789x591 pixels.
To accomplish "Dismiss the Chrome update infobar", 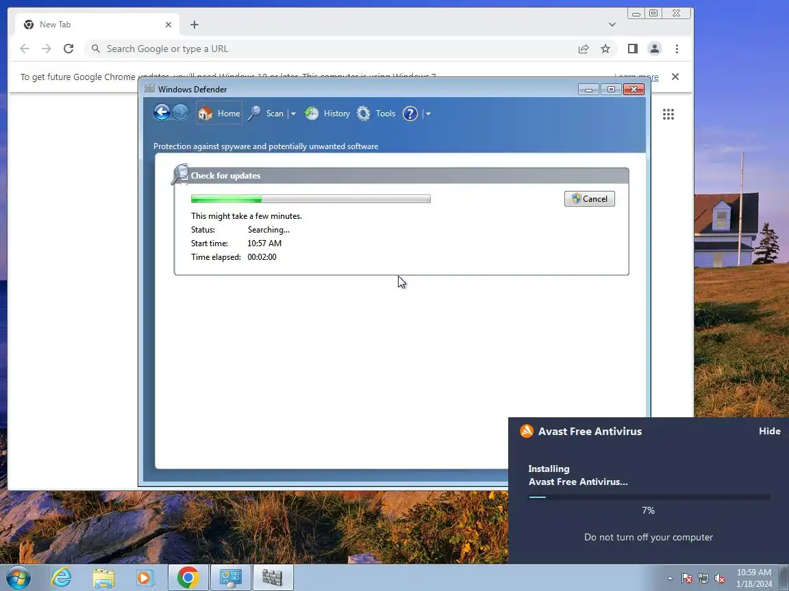I will tap(675, 77).
